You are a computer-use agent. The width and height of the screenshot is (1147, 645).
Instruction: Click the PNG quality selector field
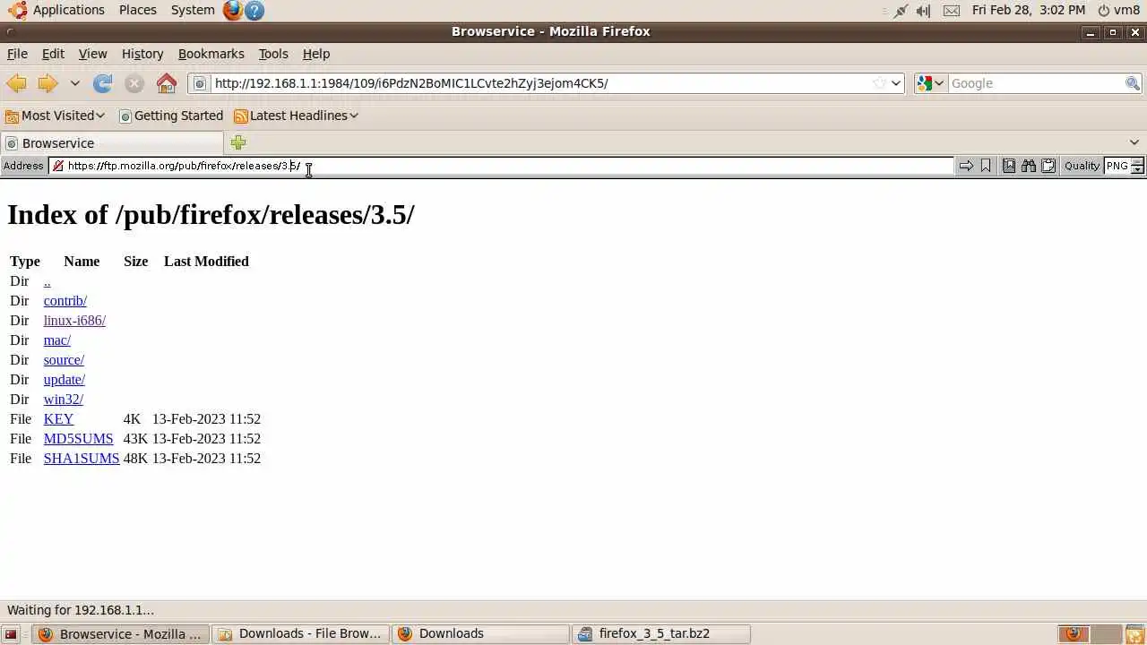pos(1117,166)
